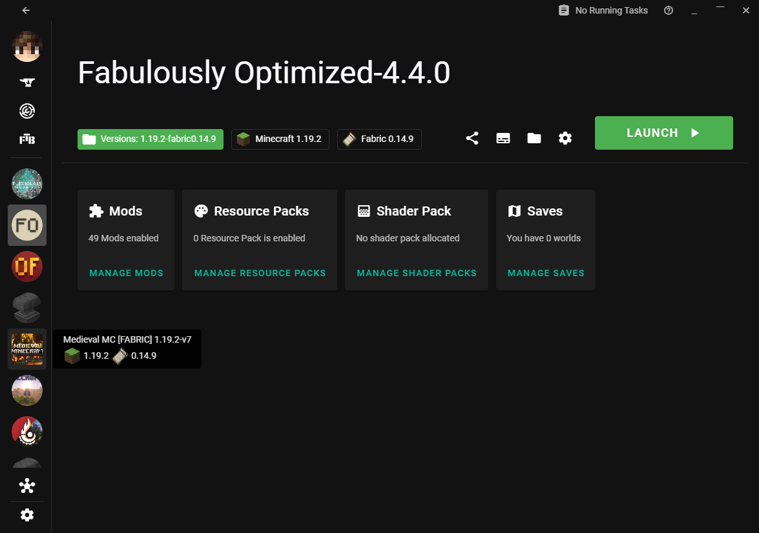Click the Medieval MC tooltip title
The image size is (759, 533).
(x=127, y=339)
